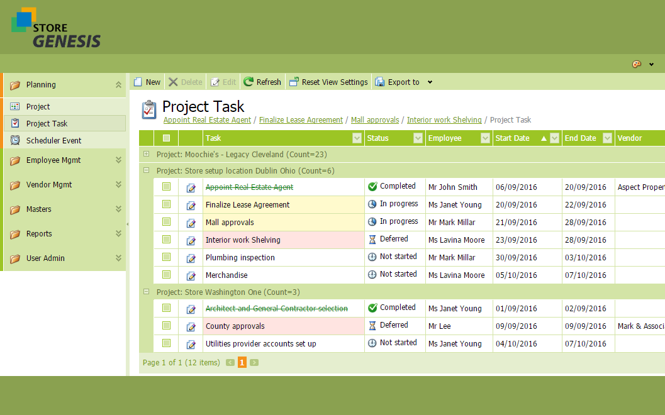Click the theme palette icon
Screen dimensions: 665x415
click(x=636, y=64)
